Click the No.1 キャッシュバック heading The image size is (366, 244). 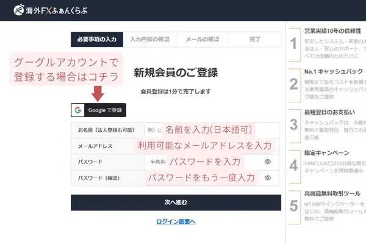tap(334, 71)
